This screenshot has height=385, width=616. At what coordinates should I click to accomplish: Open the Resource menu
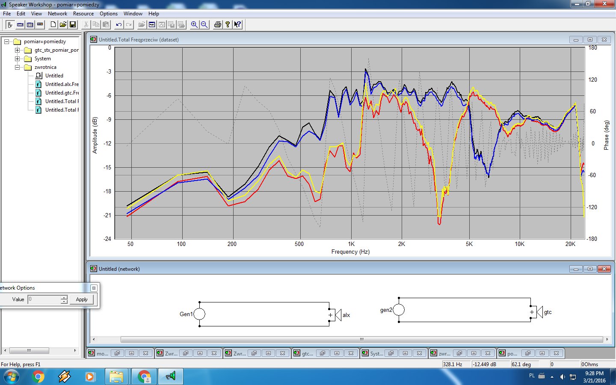click(83, 14)
